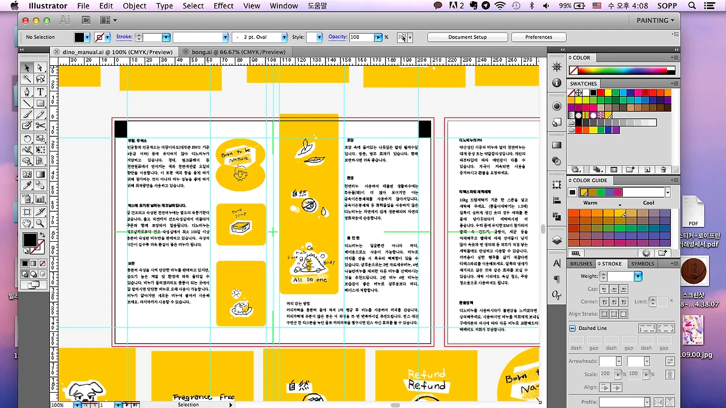The image size is (726, 408).
Task: Align stroke to inside option
Action: click(614, 314)
